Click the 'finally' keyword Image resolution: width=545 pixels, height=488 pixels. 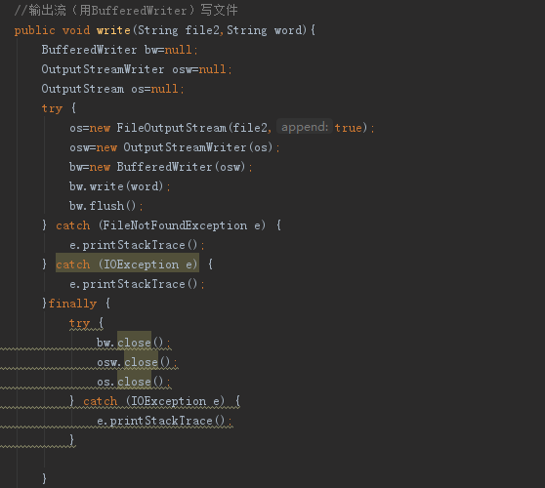[x=72, y=304]
